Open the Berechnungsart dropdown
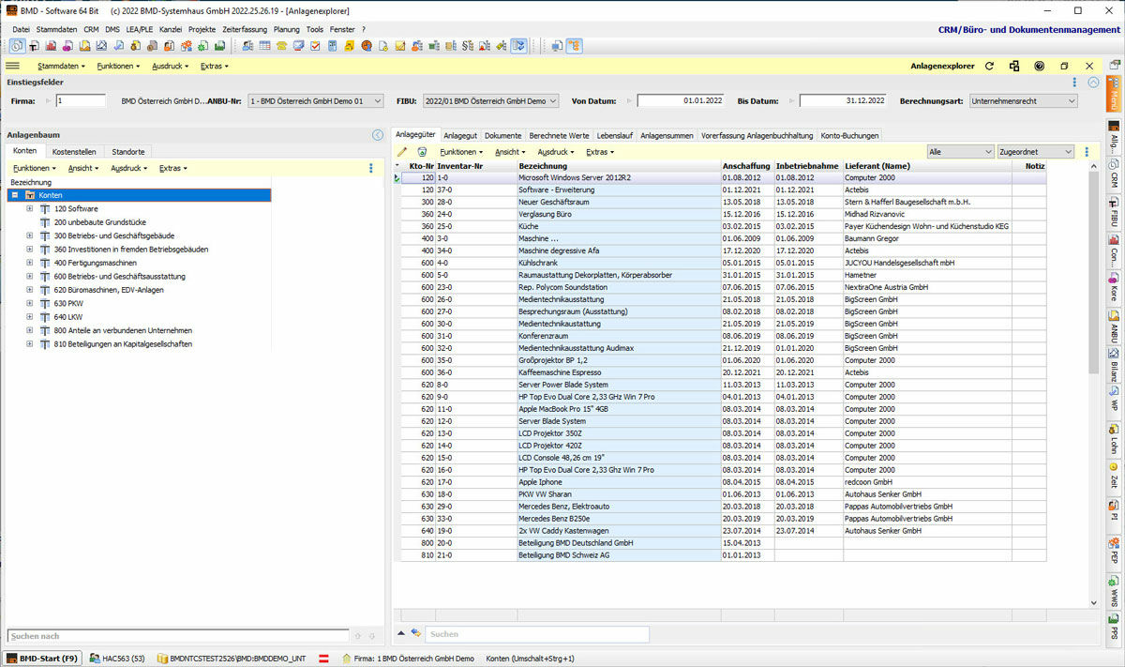Image resolution: width=1125 pixels, height=667 pixels. (x=1024, y=101)
